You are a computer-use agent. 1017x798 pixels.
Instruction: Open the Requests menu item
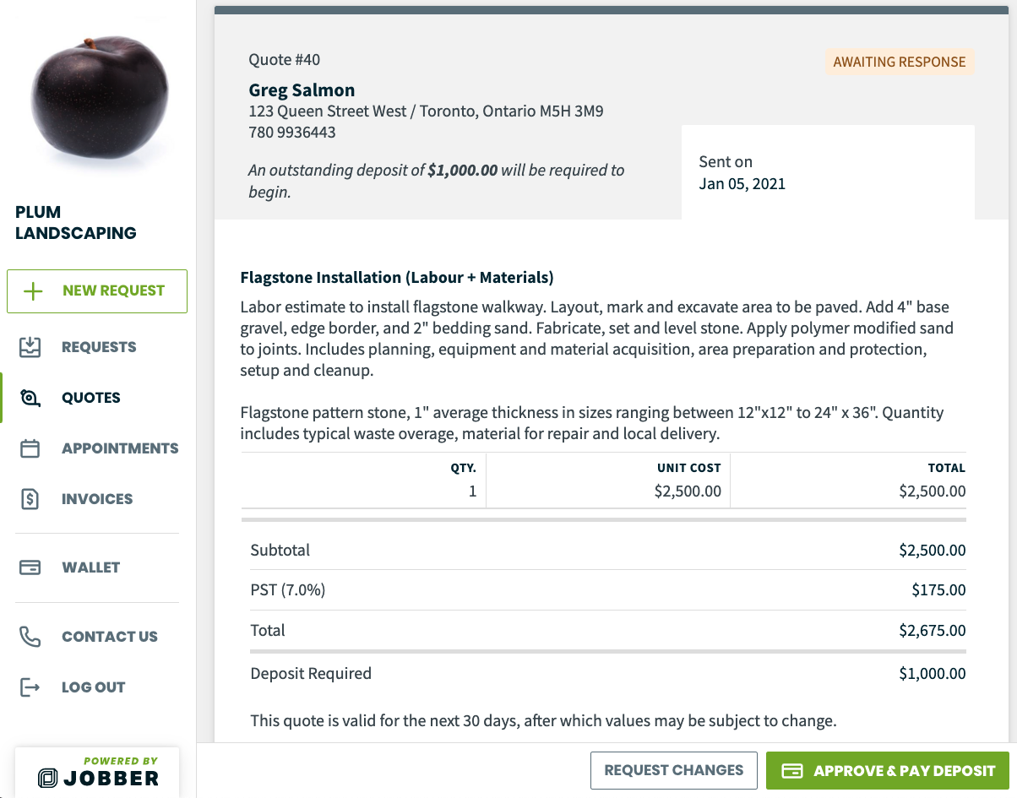pos(98,347)
